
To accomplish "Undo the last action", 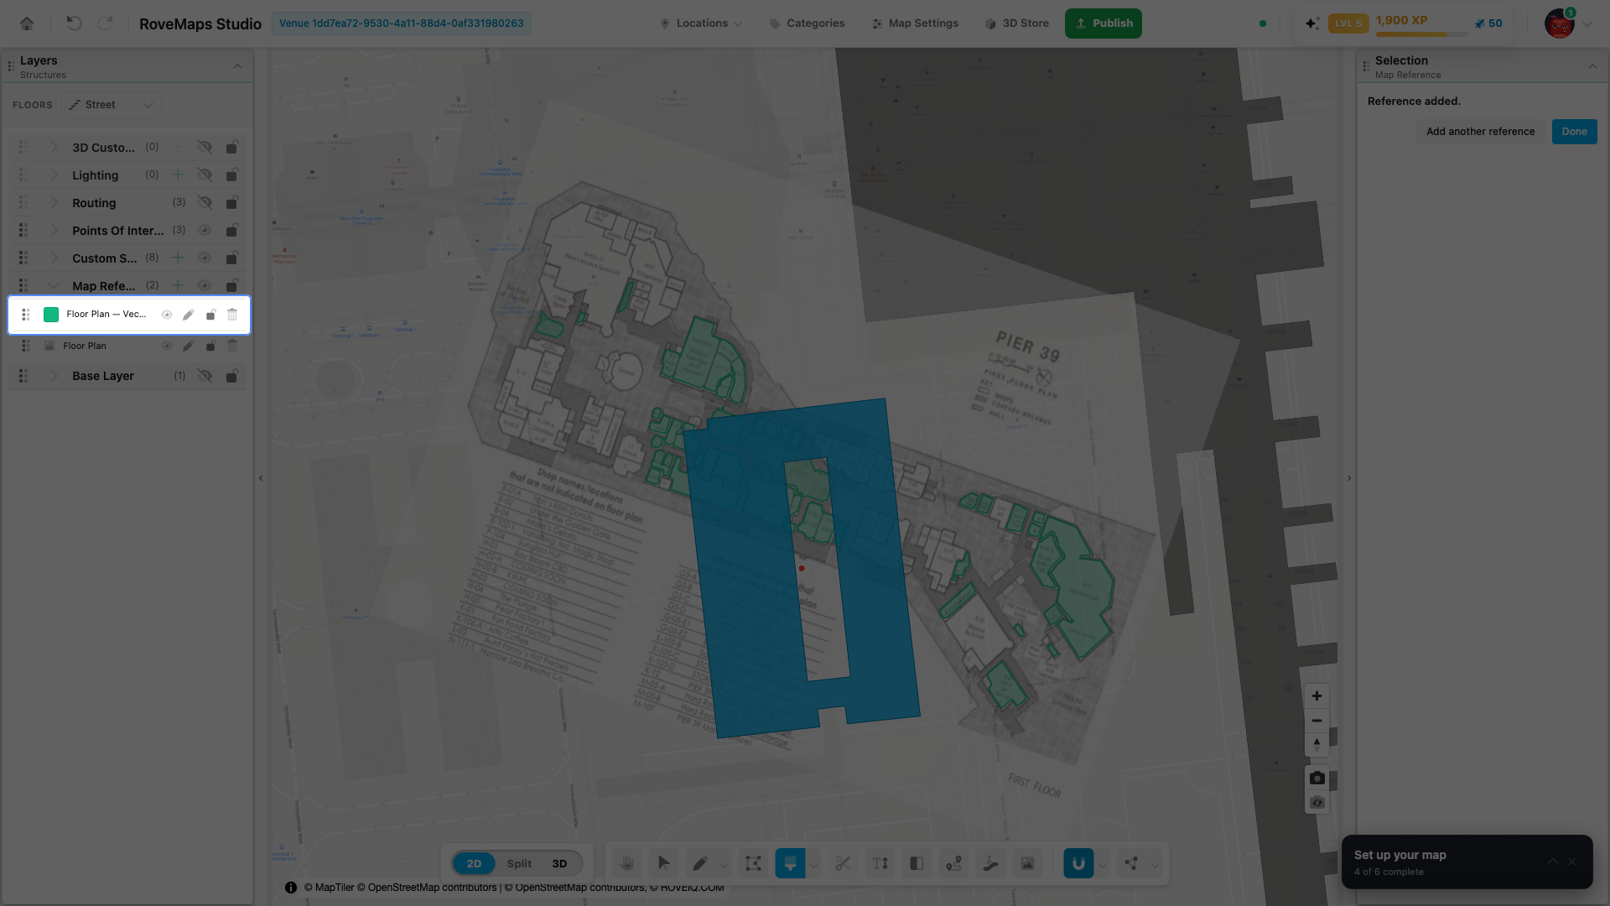I will (74, 23).
